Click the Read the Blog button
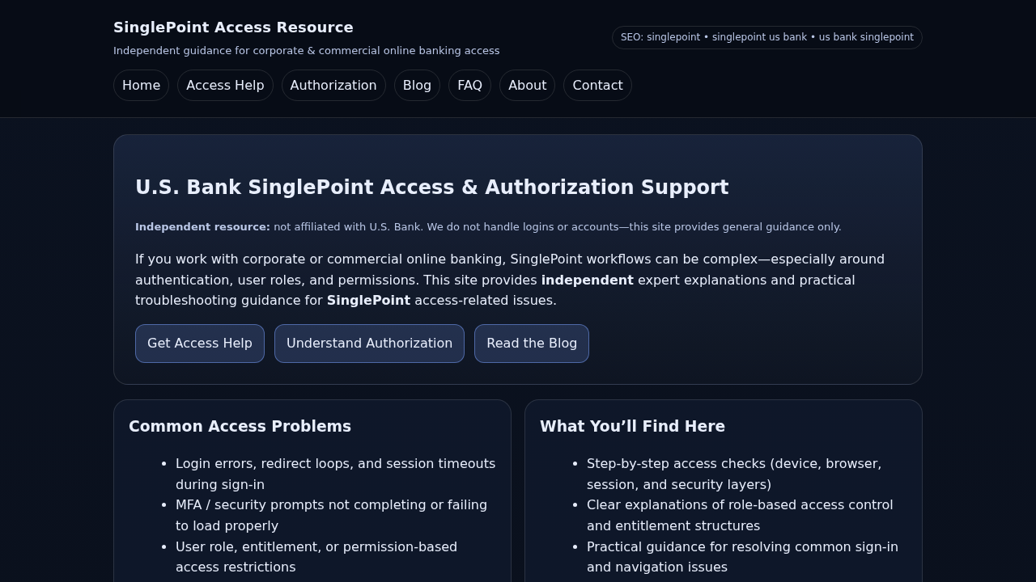The image size is (1036, 582). click(x=532, y=344)
